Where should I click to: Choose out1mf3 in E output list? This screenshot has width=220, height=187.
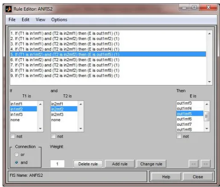coord(190,103)
